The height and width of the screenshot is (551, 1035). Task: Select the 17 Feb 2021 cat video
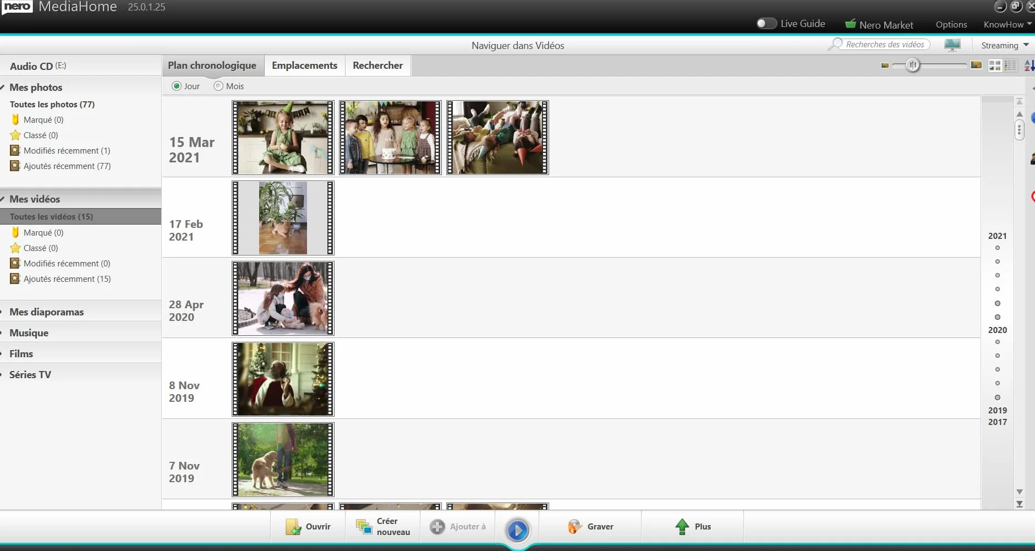click(x=283, y=217)
